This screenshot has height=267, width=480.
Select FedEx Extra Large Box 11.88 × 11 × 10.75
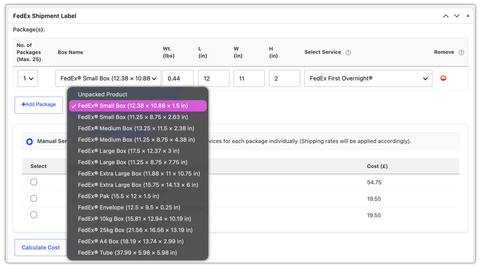pyautogui.click(x=138, y=174)
